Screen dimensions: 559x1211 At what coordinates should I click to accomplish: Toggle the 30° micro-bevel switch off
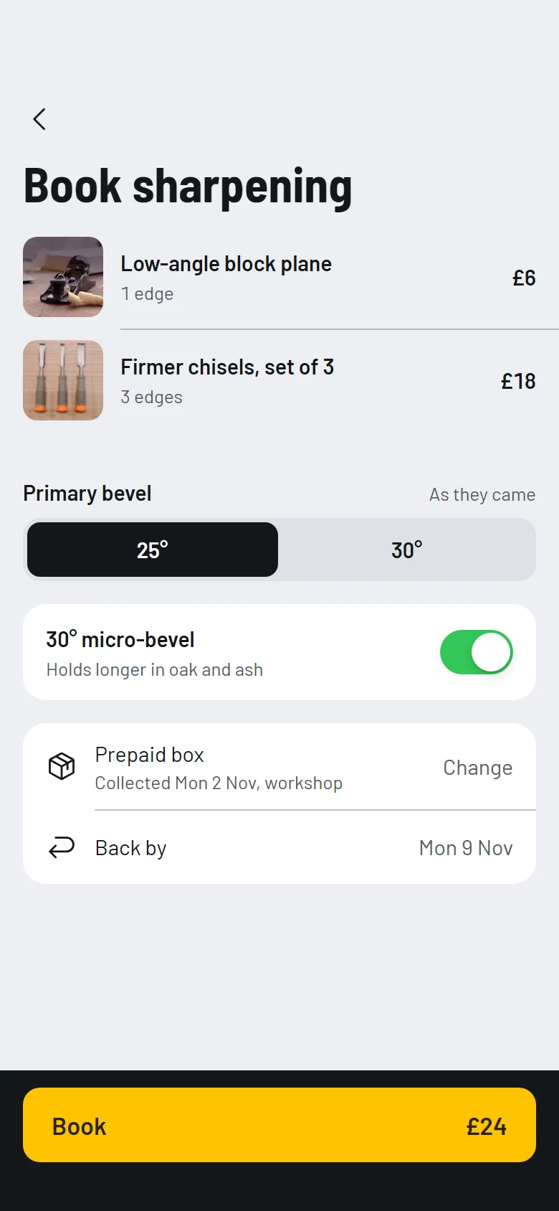coord(477,652)
